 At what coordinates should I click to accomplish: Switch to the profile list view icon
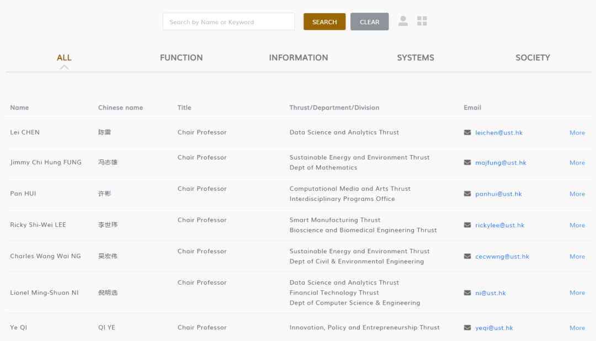[403, 21]
